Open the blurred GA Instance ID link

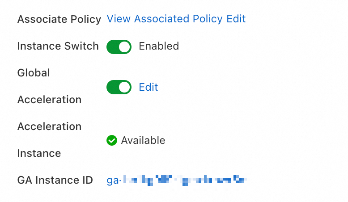click(177, 181)
